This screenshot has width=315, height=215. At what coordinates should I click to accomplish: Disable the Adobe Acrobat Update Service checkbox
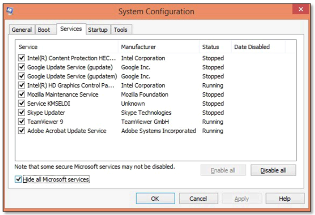(21, 131)
